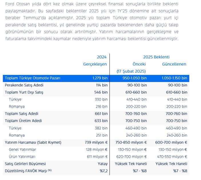Screen dimensions: 201x180
Task: Click '%7 - %8' in the Önceki column
Action: click(140, 171)
